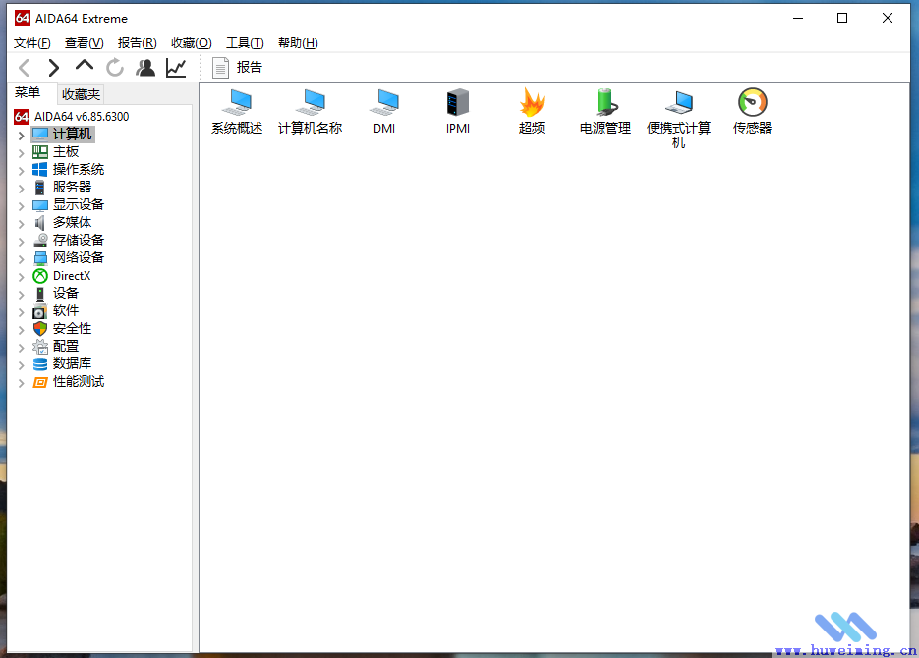The width and height of the screenshot is (919, 658).
Task: Select DirectX in the tree
Action: [62, 275]
